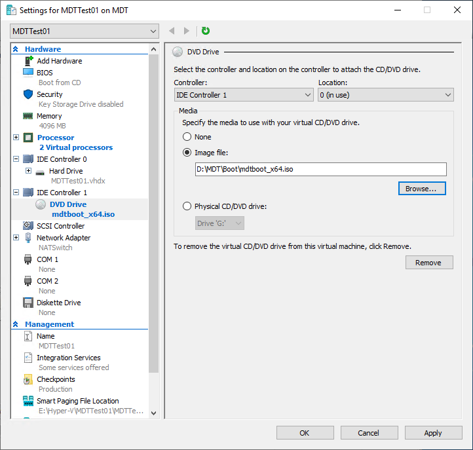Viewport: 473px width, 450px height.
Task: Click the Name item icon under Management
Action: (28, 336)
